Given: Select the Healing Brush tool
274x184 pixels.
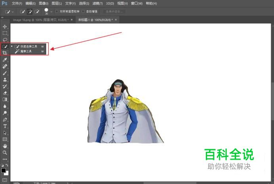Looking at the screenshot, I should click(x=5, y=66).
